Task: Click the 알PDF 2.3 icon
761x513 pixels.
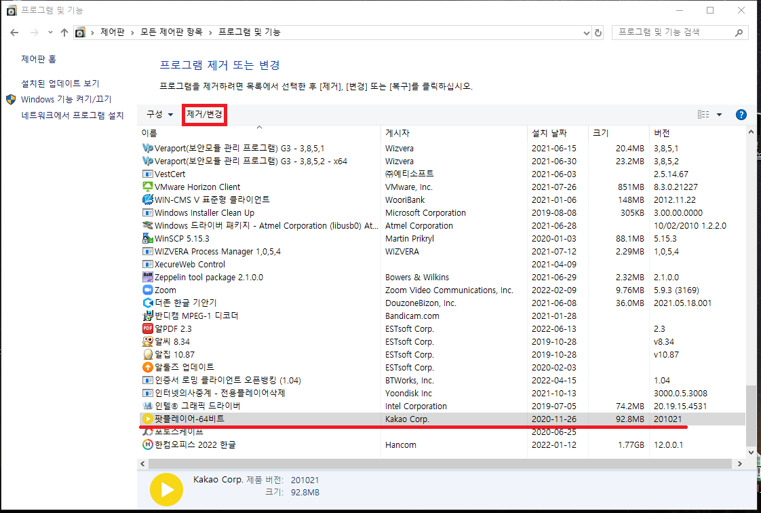Action: [x=148, y=328]
